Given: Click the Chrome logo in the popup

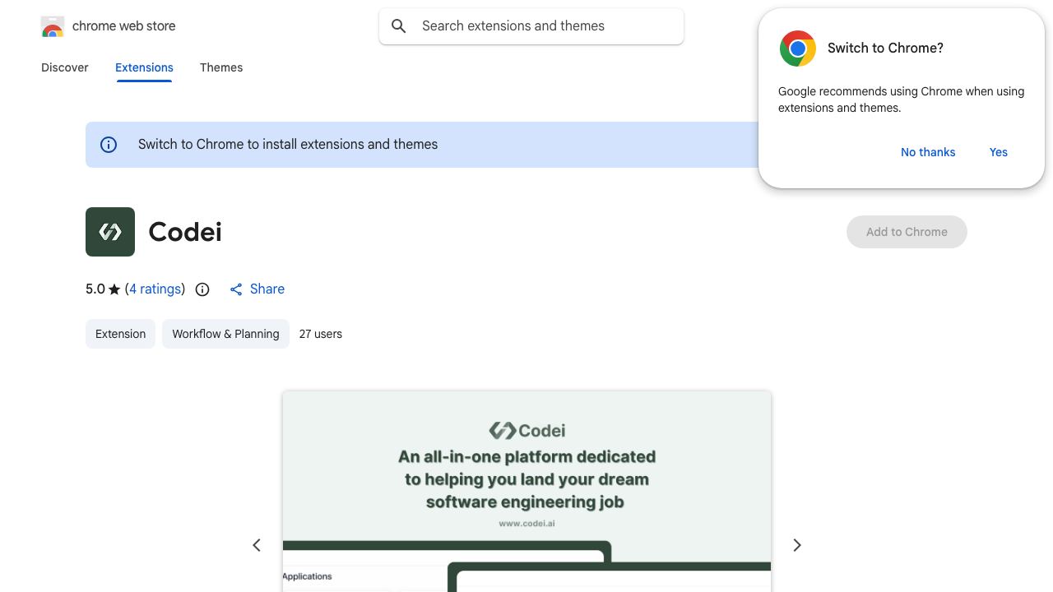Looking at the screenshot, I should (x=798, y=49).
